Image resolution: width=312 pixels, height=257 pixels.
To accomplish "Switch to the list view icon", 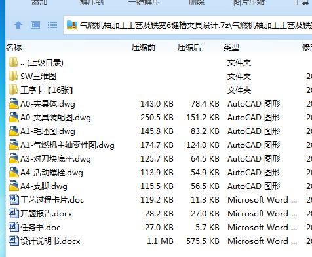I will [x=52, y=25].
